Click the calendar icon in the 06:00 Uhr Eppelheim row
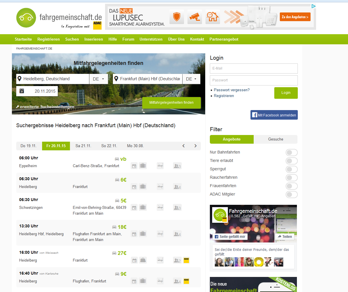 [134, 166]
